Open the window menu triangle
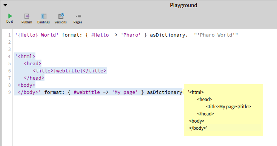Image resolution: width=277 pixels, height=146 pixels. coord(5,5)
